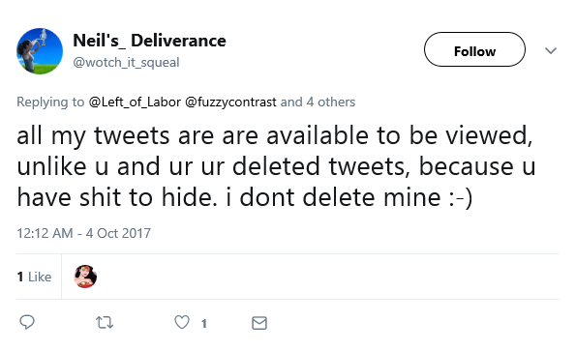
Task: Open Neil's_ Deliverance profile avatar
Action: [x=40, y=51]
